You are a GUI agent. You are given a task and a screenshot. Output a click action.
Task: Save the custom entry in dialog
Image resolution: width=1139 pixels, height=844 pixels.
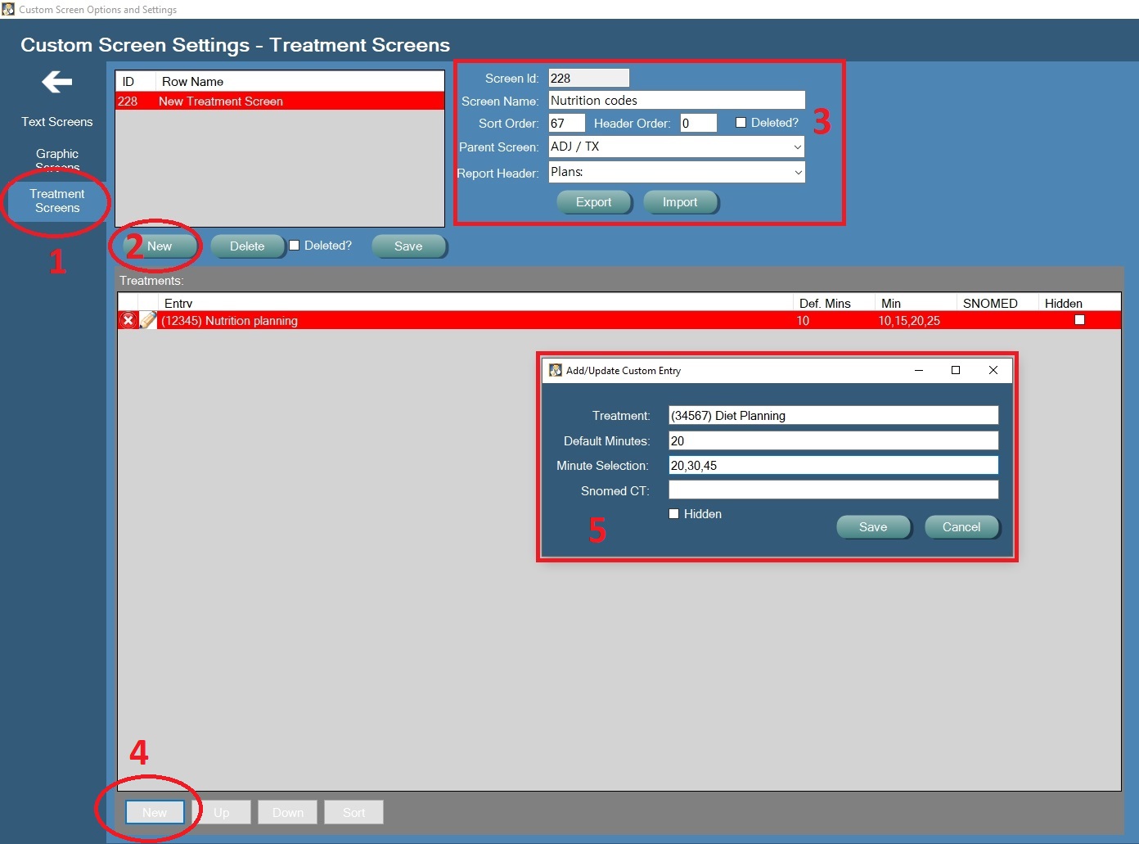873,526
